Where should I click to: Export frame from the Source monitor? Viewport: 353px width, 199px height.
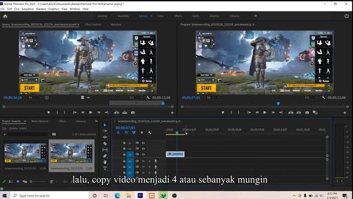[x=133, y=112]
